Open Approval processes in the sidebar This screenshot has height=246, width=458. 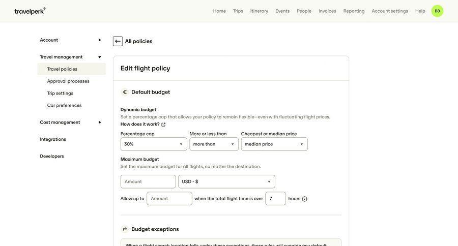point(68,81)
